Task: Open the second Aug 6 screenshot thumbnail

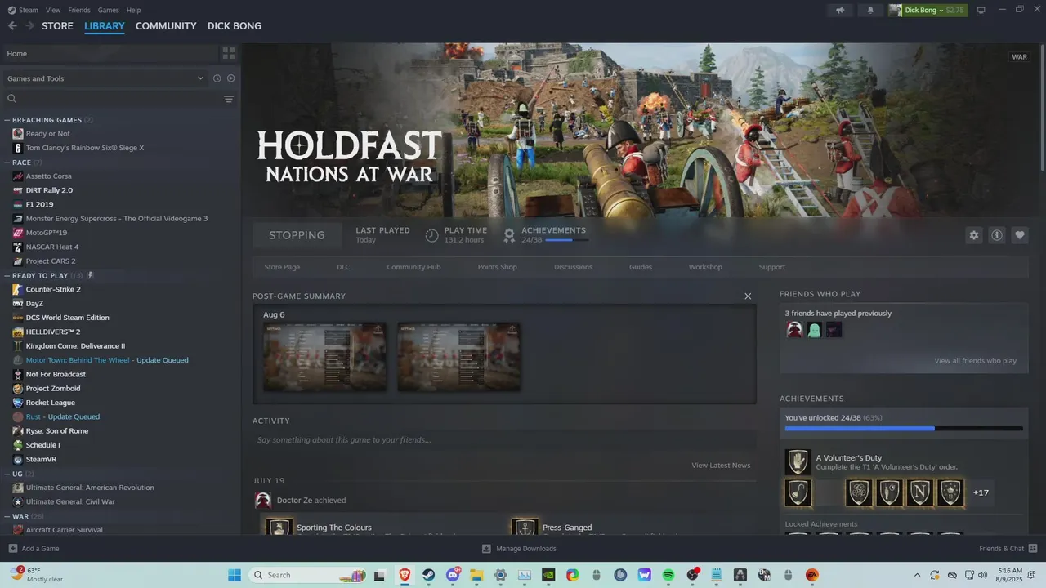Action: click(458, 356)
